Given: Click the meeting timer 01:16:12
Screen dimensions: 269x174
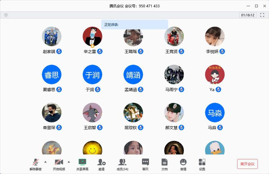Looking at the screenshot, I should point(248,15).
